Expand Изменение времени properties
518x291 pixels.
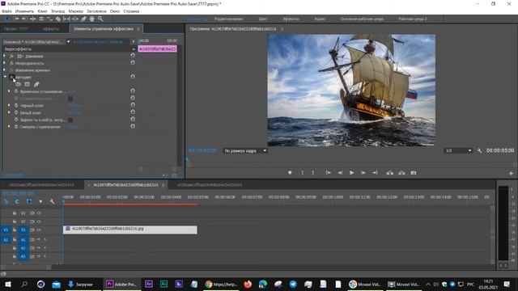(x=4, y=70)
